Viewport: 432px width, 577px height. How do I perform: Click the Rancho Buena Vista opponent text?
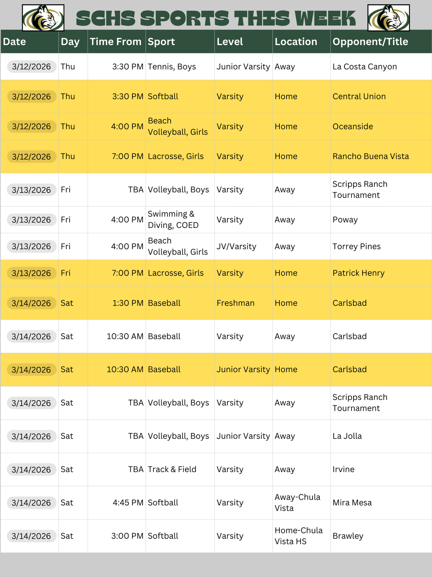coord(370,157)
